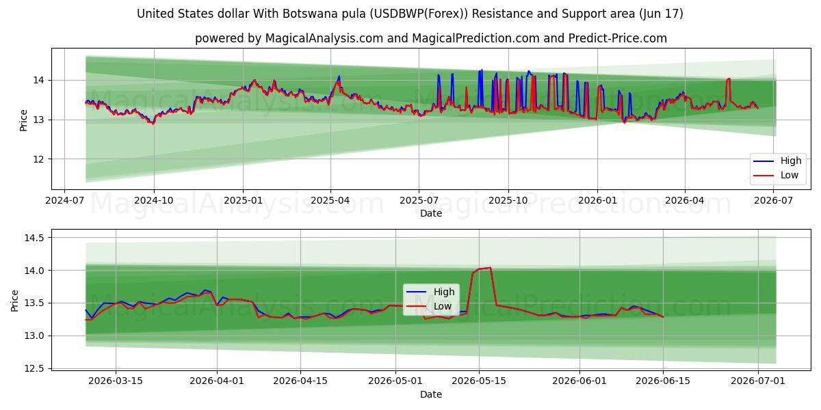Click the 2025-07 tick label on the top chart
Viewport: 821px width, 410px height.
click(x=419, y=201)
